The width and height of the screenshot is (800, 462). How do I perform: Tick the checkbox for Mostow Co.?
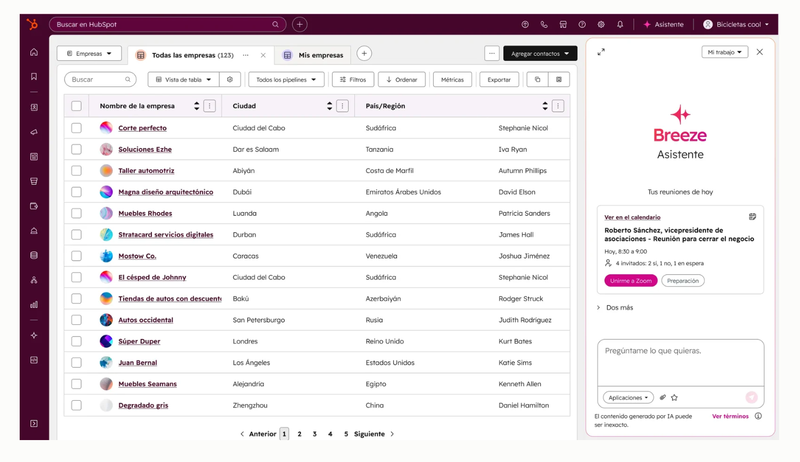click(x=77, y=256)
